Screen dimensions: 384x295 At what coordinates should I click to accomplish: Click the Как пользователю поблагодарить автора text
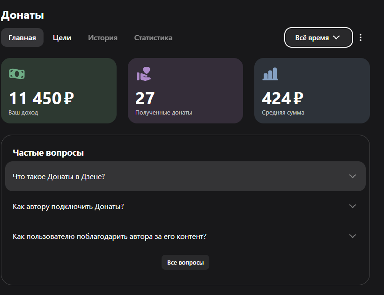pos(110,237)
